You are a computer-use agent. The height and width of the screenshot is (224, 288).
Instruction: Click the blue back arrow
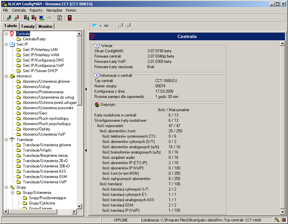tap(94, 26)
